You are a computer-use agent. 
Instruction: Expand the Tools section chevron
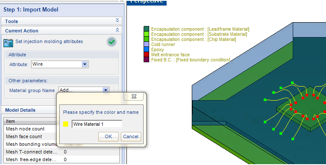[x=117, y=20]
